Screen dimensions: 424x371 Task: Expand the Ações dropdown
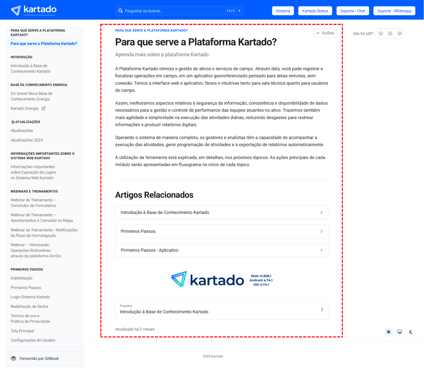coord(325,33)
